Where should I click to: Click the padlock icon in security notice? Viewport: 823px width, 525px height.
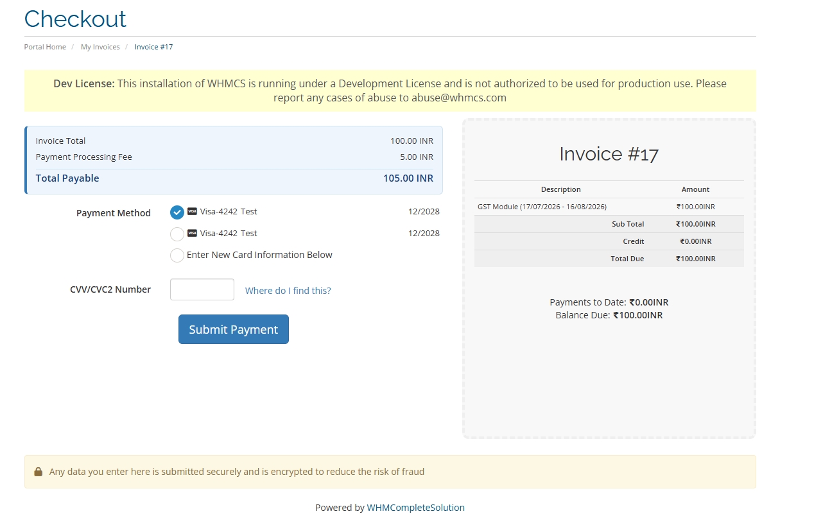(38, 472)
